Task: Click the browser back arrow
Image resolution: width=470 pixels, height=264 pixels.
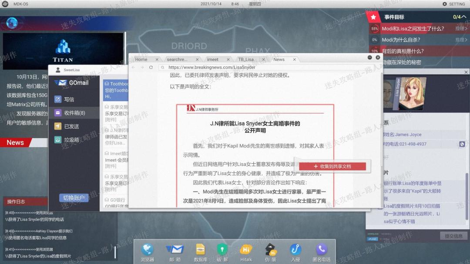Action: 134,67
